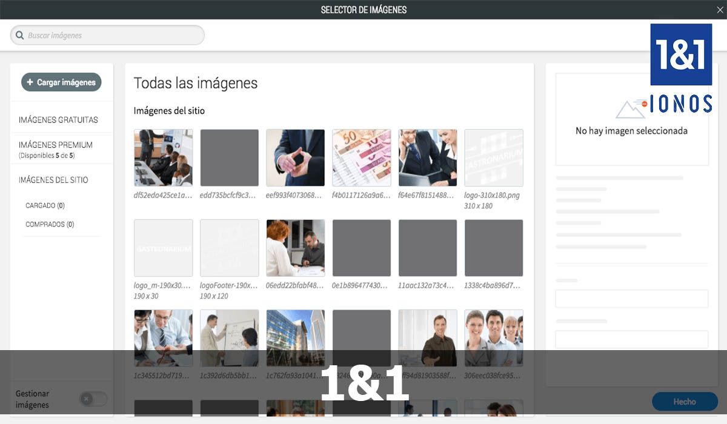The width and height of the screenshot is (727, 424).
Task: Select hands thumbnail eef993f4073068
Action: (296, 157)
